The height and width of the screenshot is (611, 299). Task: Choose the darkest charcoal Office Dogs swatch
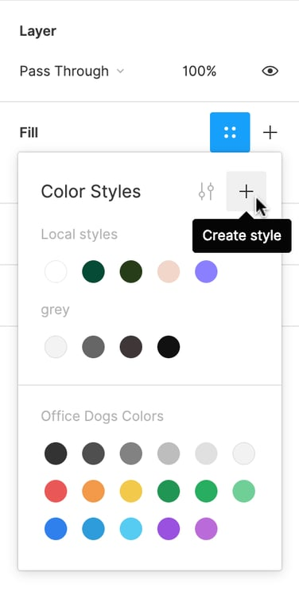click(x=56, y=453)
